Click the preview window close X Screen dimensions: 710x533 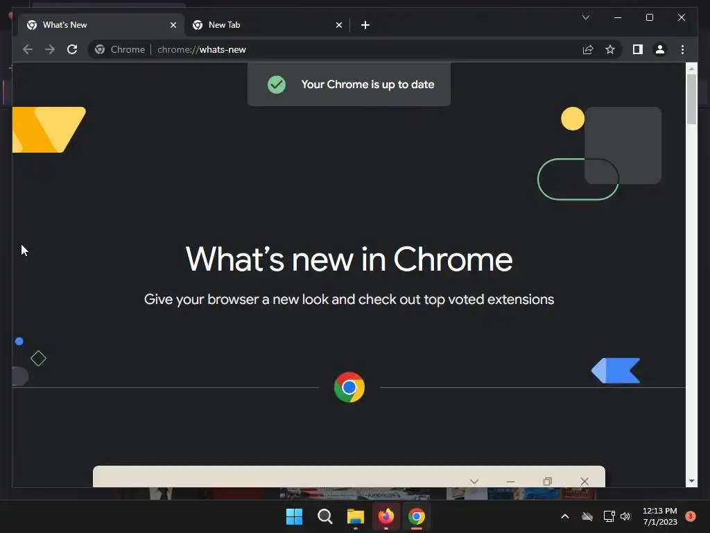[x=585, y=482]
